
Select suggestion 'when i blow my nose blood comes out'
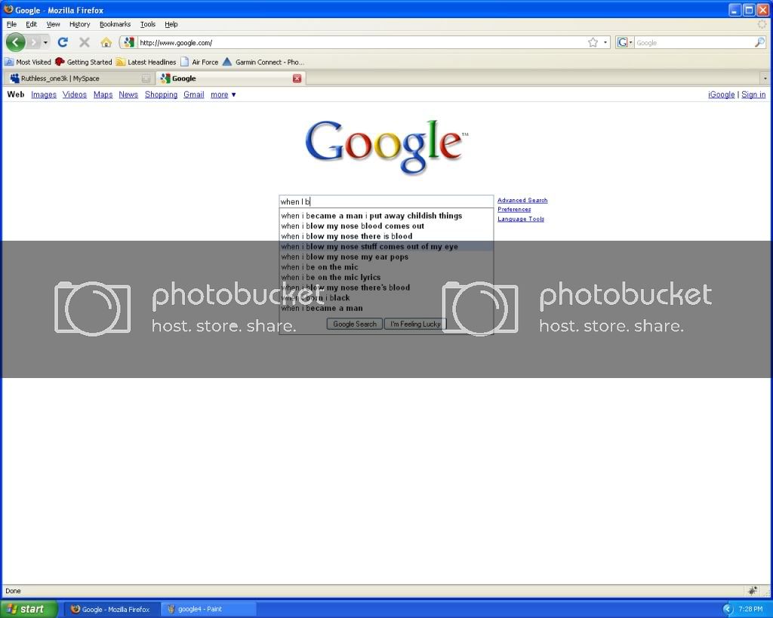(386, 226)
